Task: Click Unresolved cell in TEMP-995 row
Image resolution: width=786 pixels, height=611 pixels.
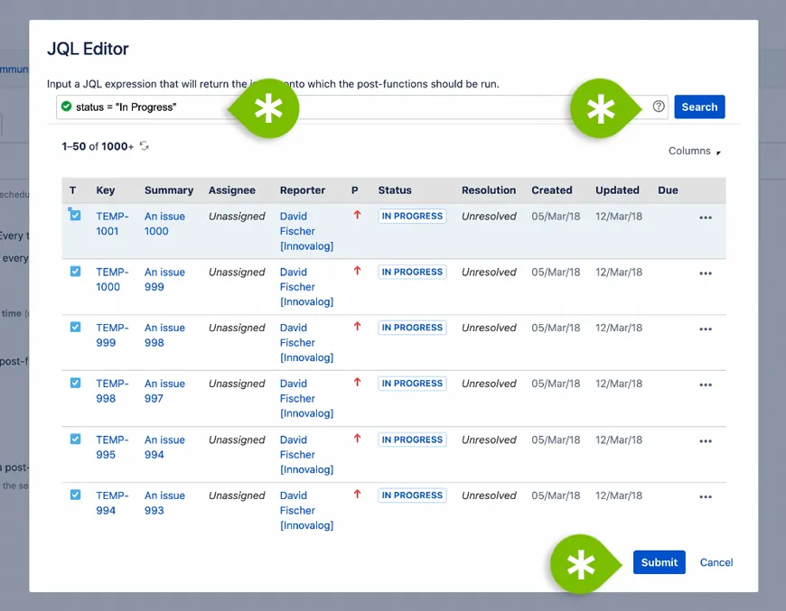Action: coord(489,440)
